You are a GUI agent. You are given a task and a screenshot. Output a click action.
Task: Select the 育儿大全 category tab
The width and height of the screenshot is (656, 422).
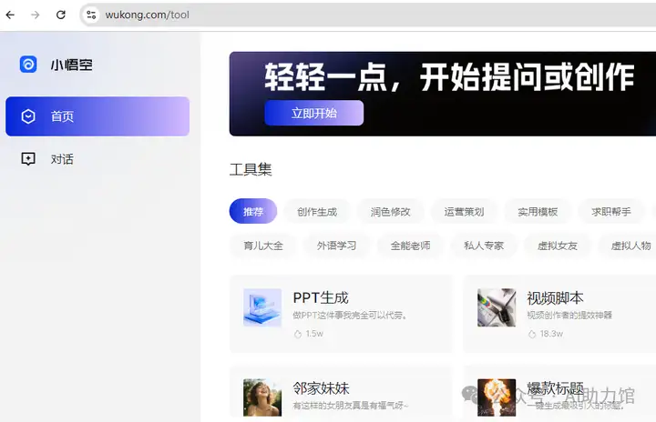[x=263, y=246]
